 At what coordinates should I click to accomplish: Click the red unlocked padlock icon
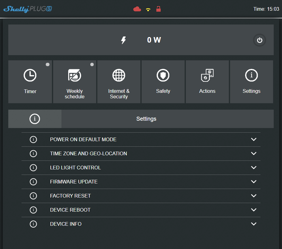[159, 9]
